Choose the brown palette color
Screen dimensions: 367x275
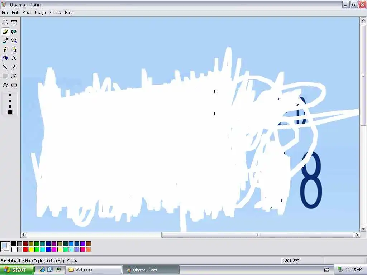pyautogui.click(x=88, y=243)
